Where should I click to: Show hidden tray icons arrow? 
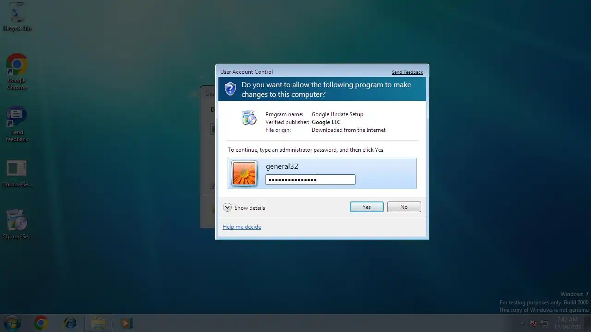click(x=522, y=323)
